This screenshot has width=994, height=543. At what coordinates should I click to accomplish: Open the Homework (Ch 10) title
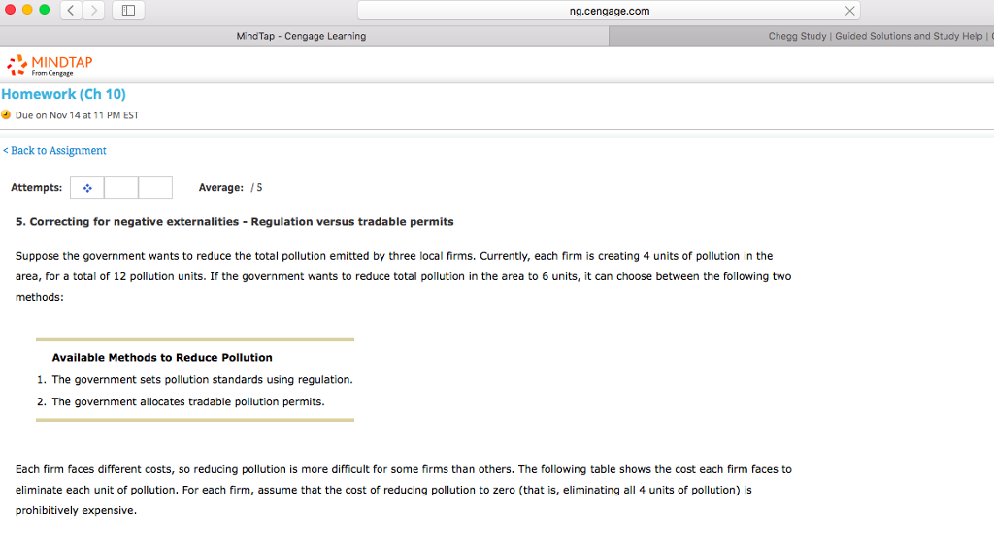point(63,94)
